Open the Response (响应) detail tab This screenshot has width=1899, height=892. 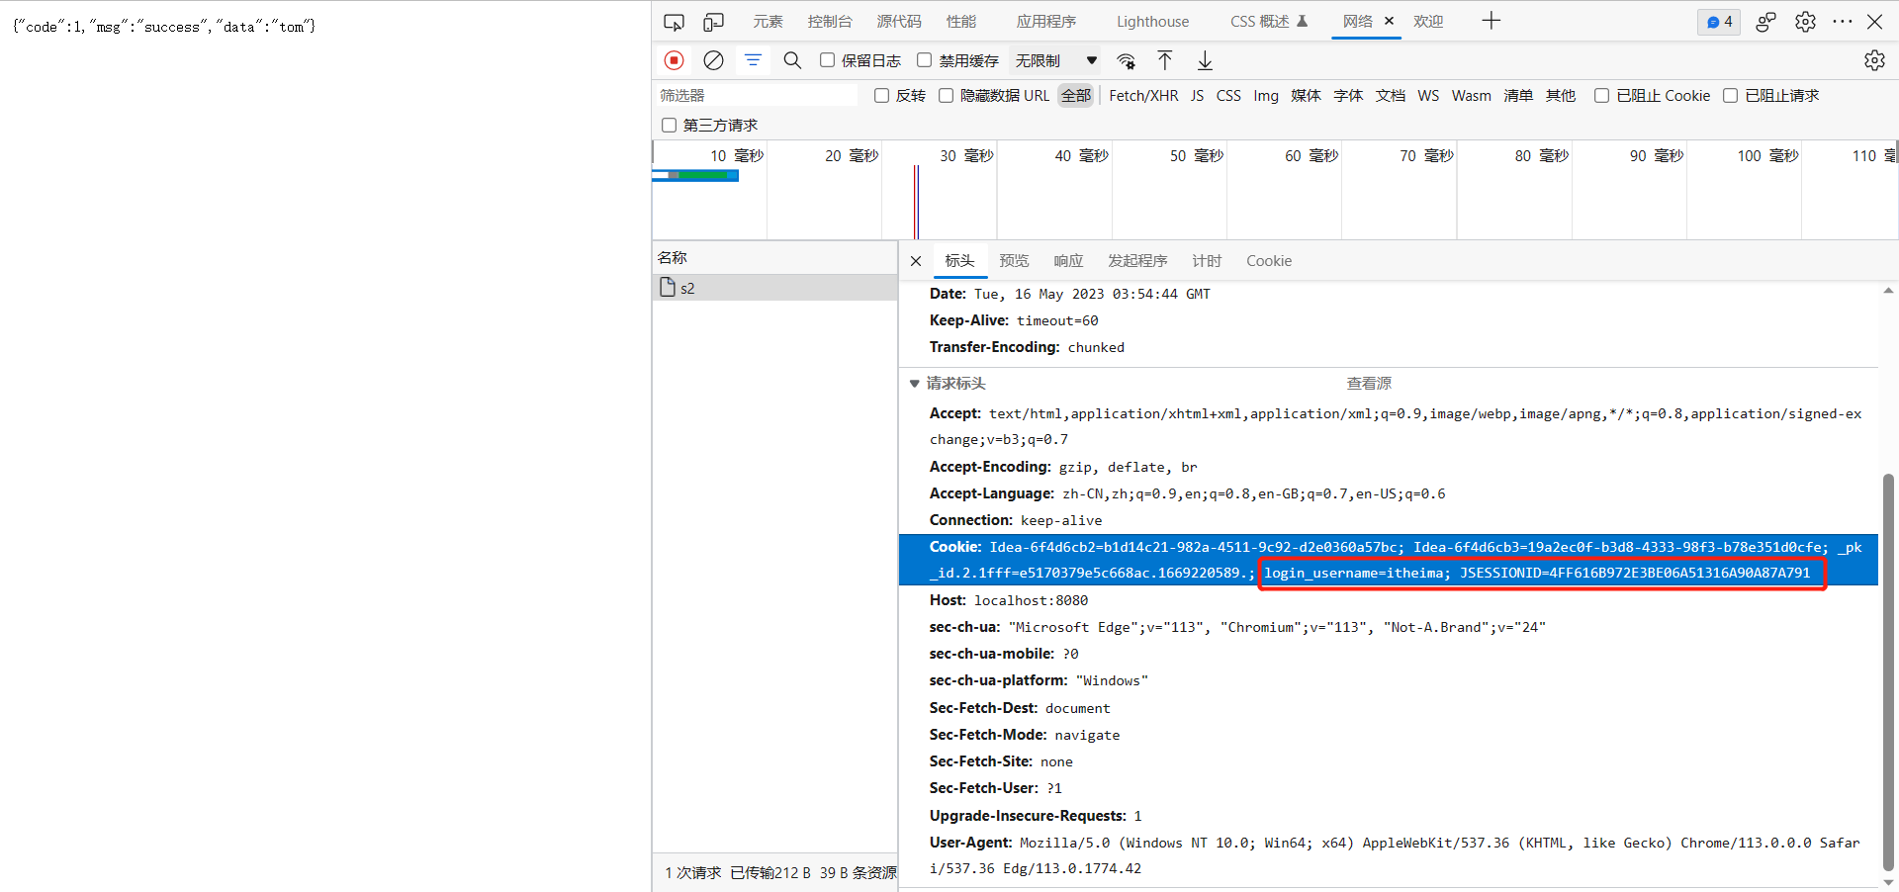click(x=1068, y=261)
